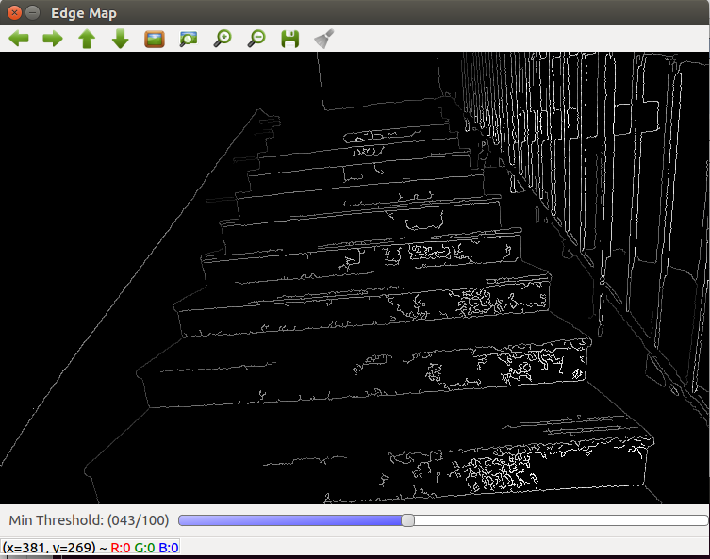This screenshot has height=559, width=710.
Task: Click the Min Threshold (043/100) label
Action: coord(89,520)
